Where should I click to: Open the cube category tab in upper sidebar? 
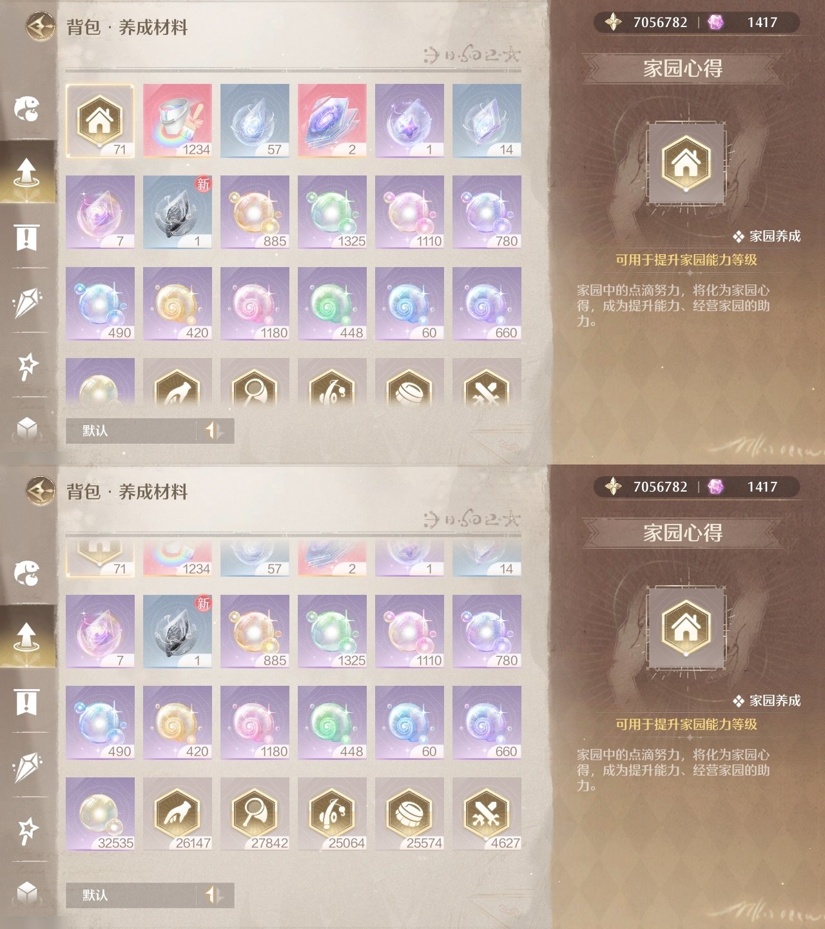tap(27, 428)
